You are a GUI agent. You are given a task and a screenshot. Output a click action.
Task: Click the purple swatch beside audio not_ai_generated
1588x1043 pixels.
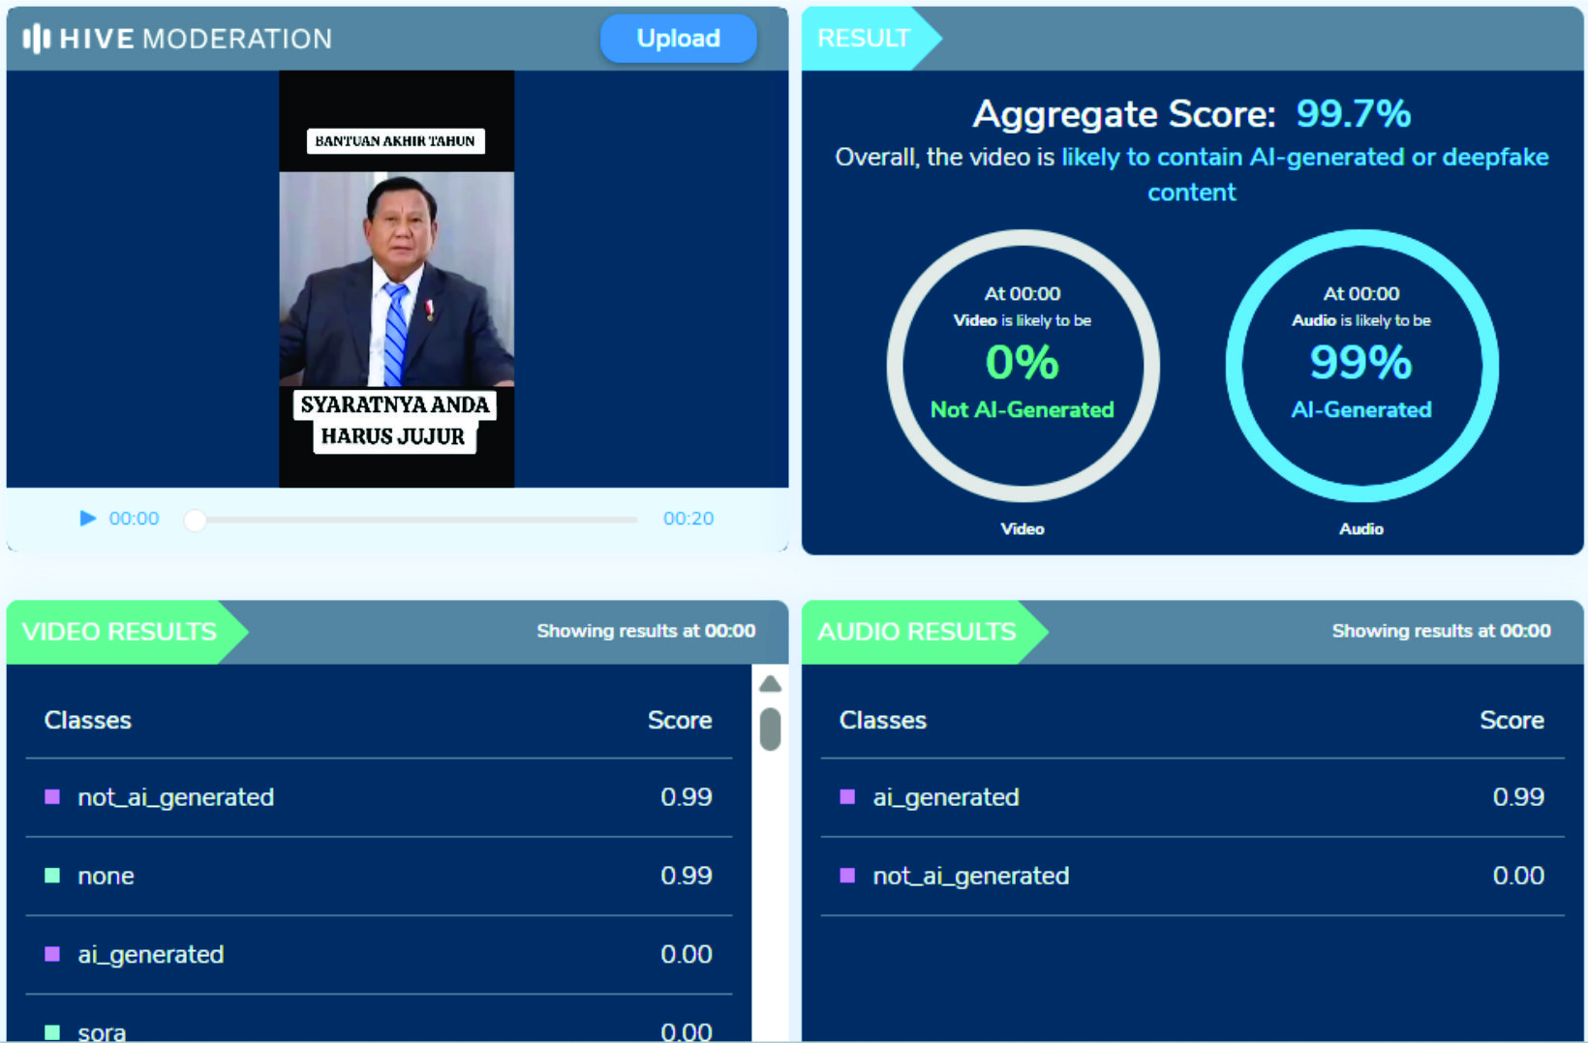[x=847, y=876]
